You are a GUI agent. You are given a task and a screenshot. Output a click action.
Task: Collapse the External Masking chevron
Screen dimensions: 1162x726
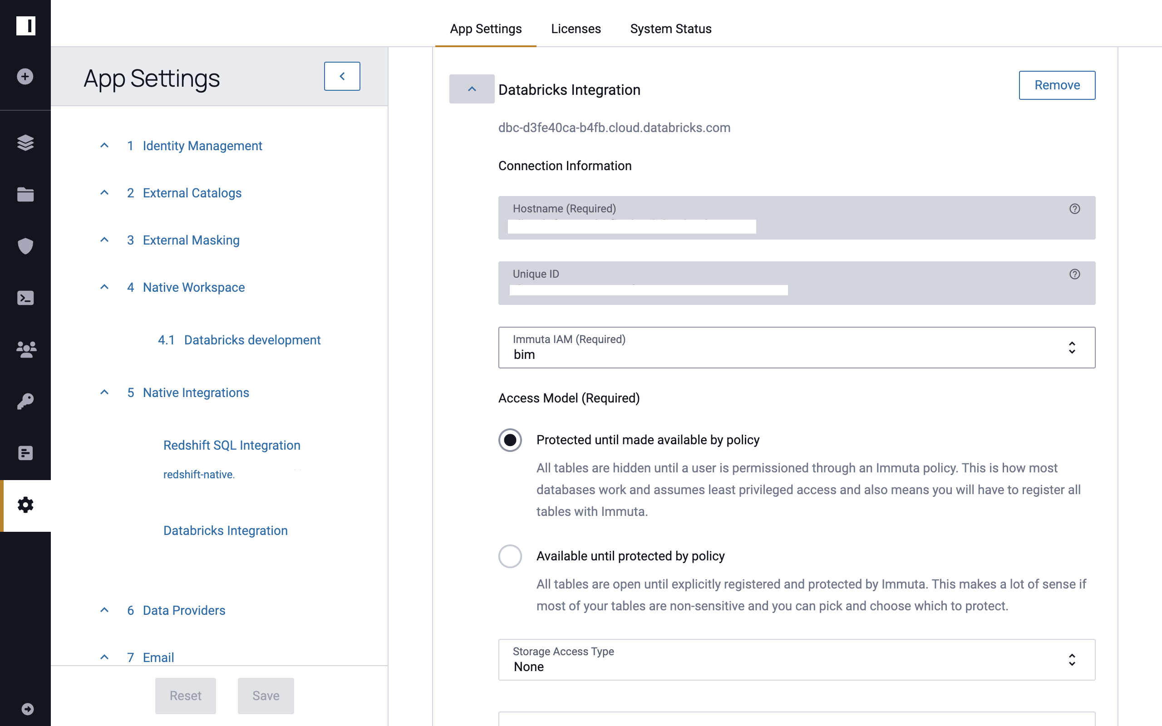point(104,240)
